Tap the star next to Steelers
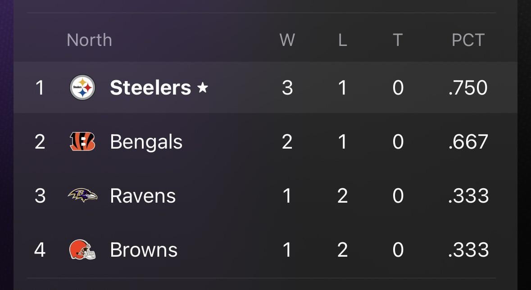Image resolution: width=531 pixels, height=290 pixels. [x=203, y=88]
